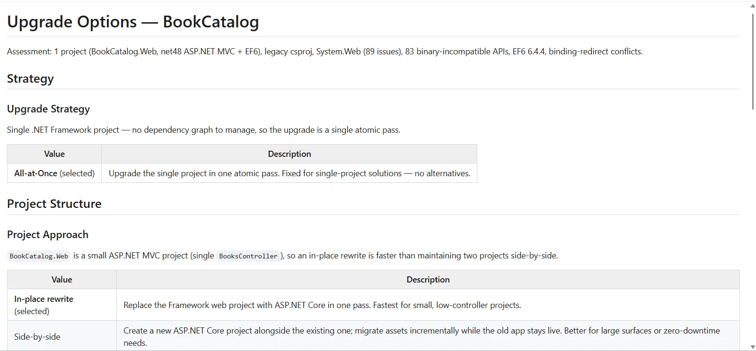Screen dimensions: 756x351
Task: Click the Side-by-side description cell text
Action: [422, 336]
